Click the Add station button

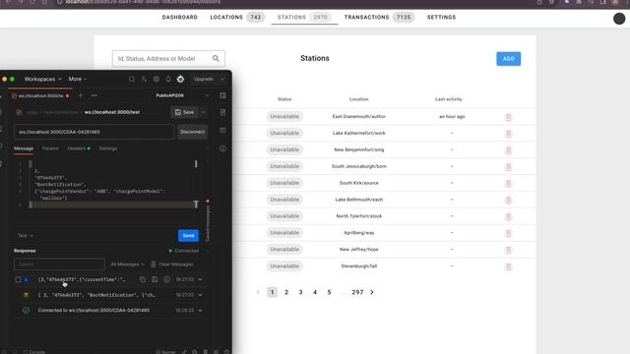point(508,59)
